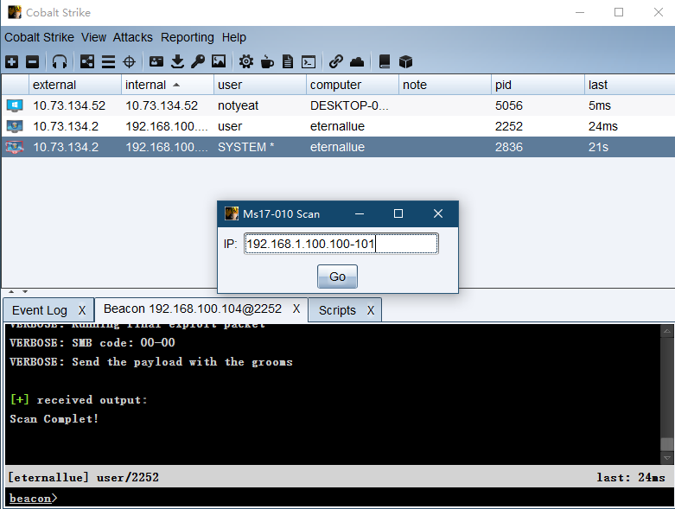Sort sessions by the last column header

629,85
